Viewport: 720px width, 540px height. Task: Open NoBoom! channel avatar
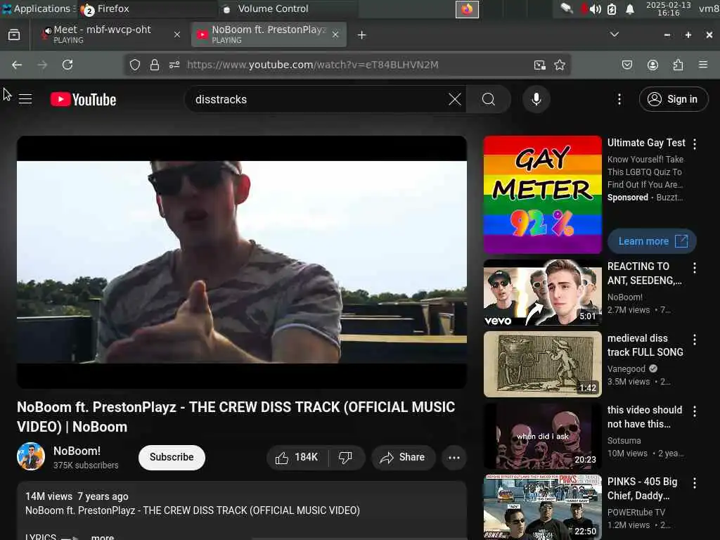[x=31, y=456]
